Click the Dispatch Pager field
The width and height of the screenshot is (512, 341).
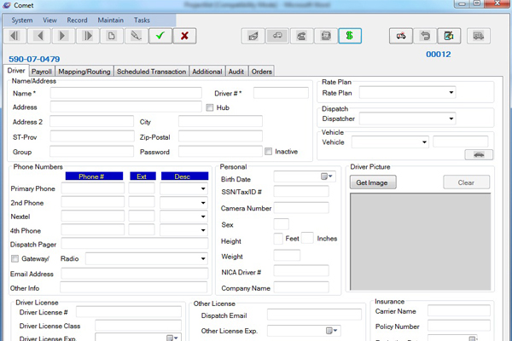[x=135, y=244]
